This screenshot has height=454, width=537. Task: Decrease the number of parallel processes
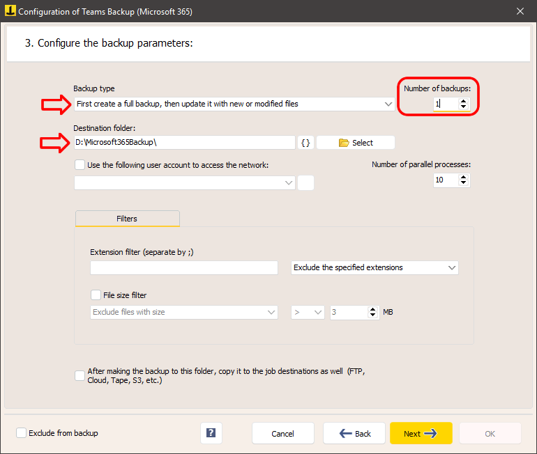coord(463,182)
